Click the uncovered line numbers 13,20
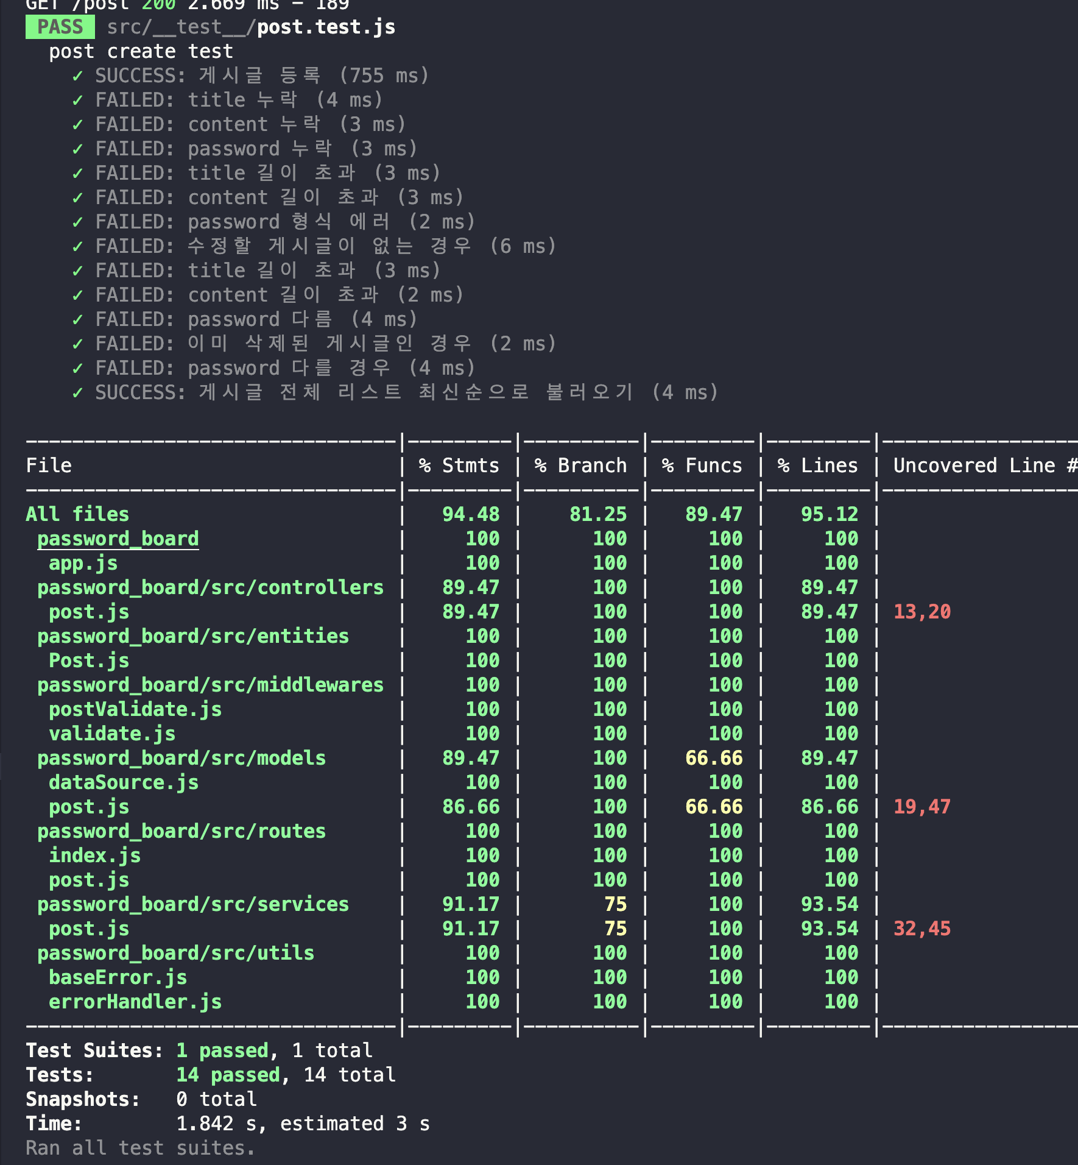The image size is (1078, 1165). 922,612
